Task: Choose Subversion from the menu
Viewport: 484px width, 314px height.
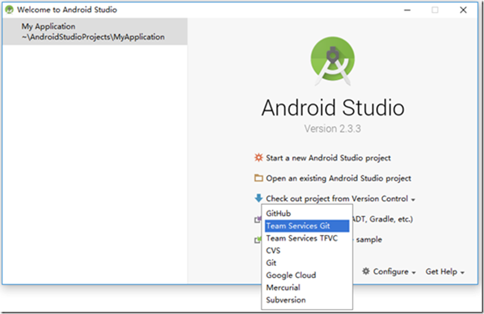Action: click(307, 300)
